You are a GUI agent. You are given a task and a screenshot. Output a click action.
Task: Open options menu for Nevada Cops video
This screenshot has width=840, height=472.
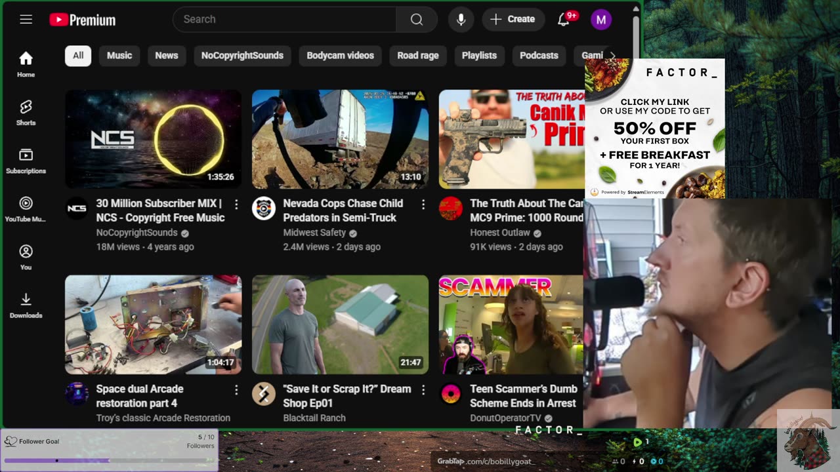click(423, 205)
